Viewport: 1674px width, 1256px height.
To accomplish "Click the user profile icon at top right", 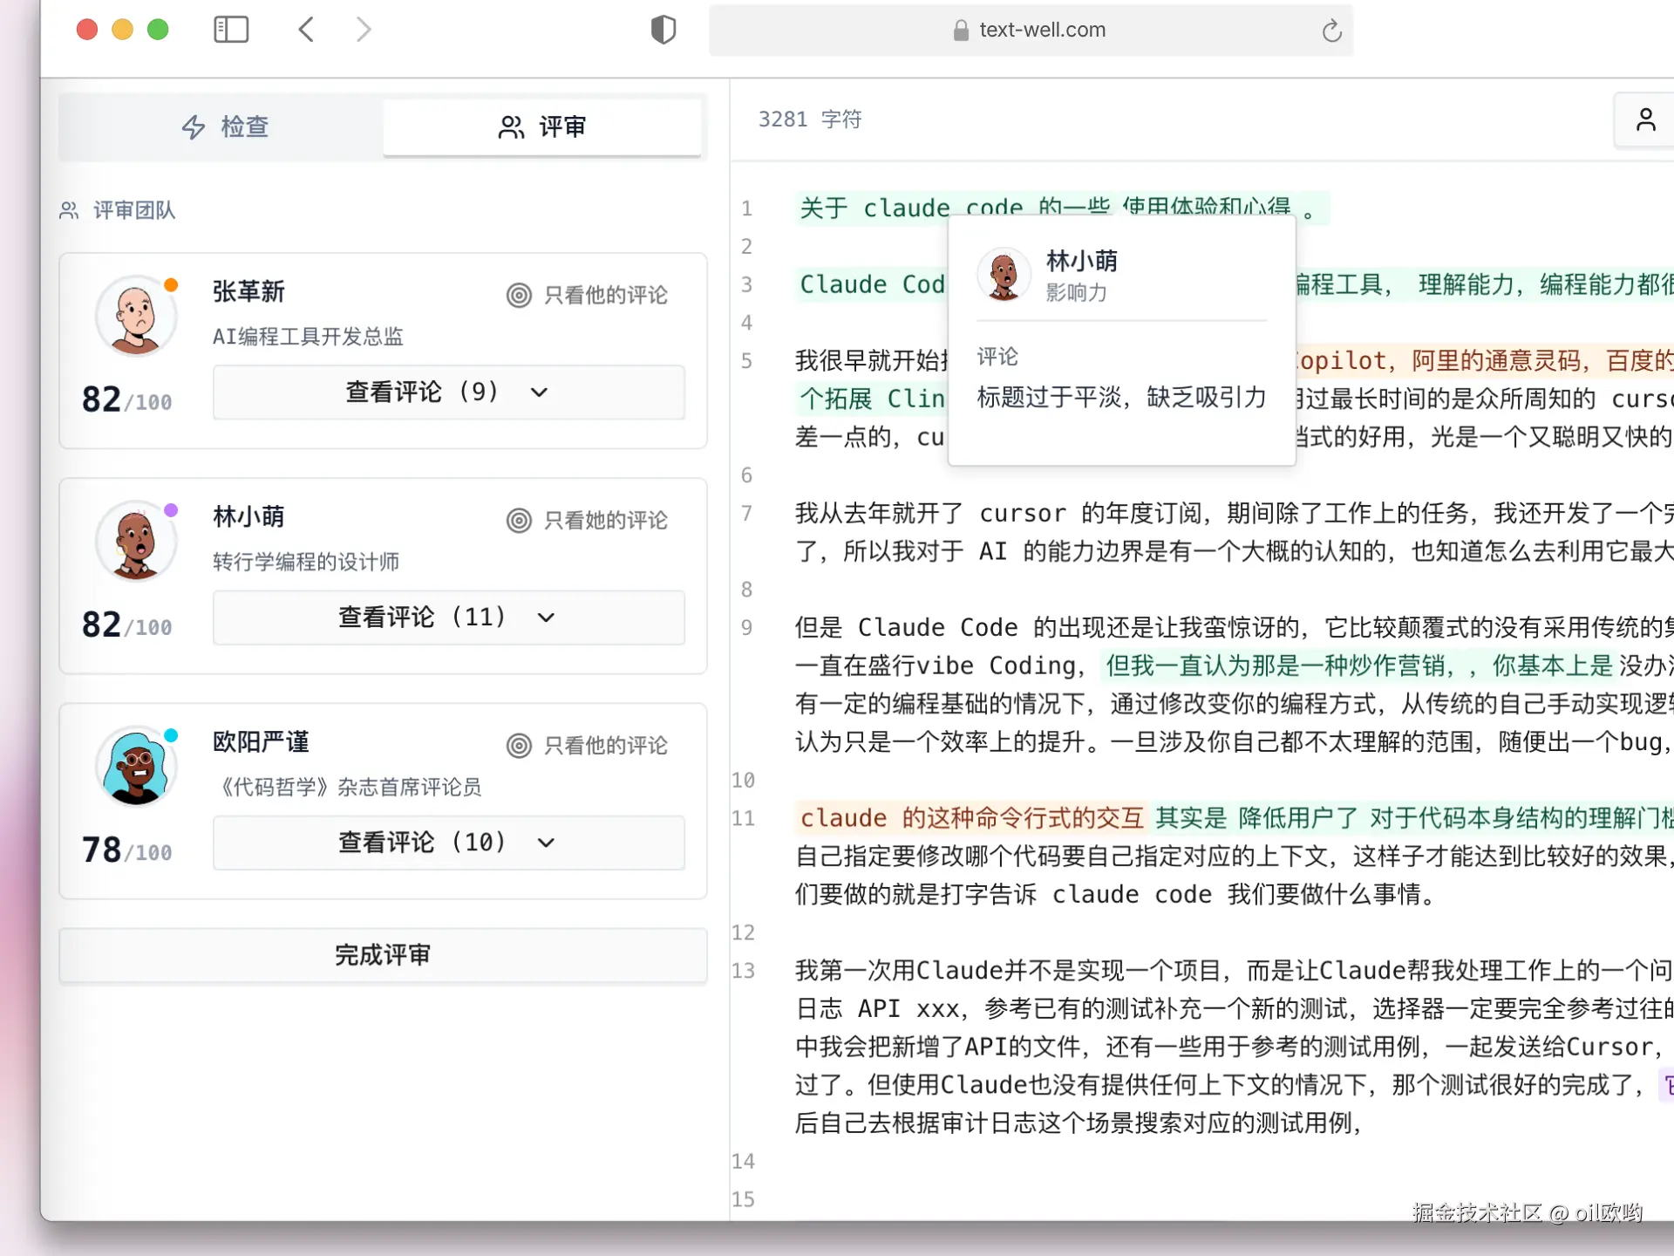I will (x=1645, y=119).
